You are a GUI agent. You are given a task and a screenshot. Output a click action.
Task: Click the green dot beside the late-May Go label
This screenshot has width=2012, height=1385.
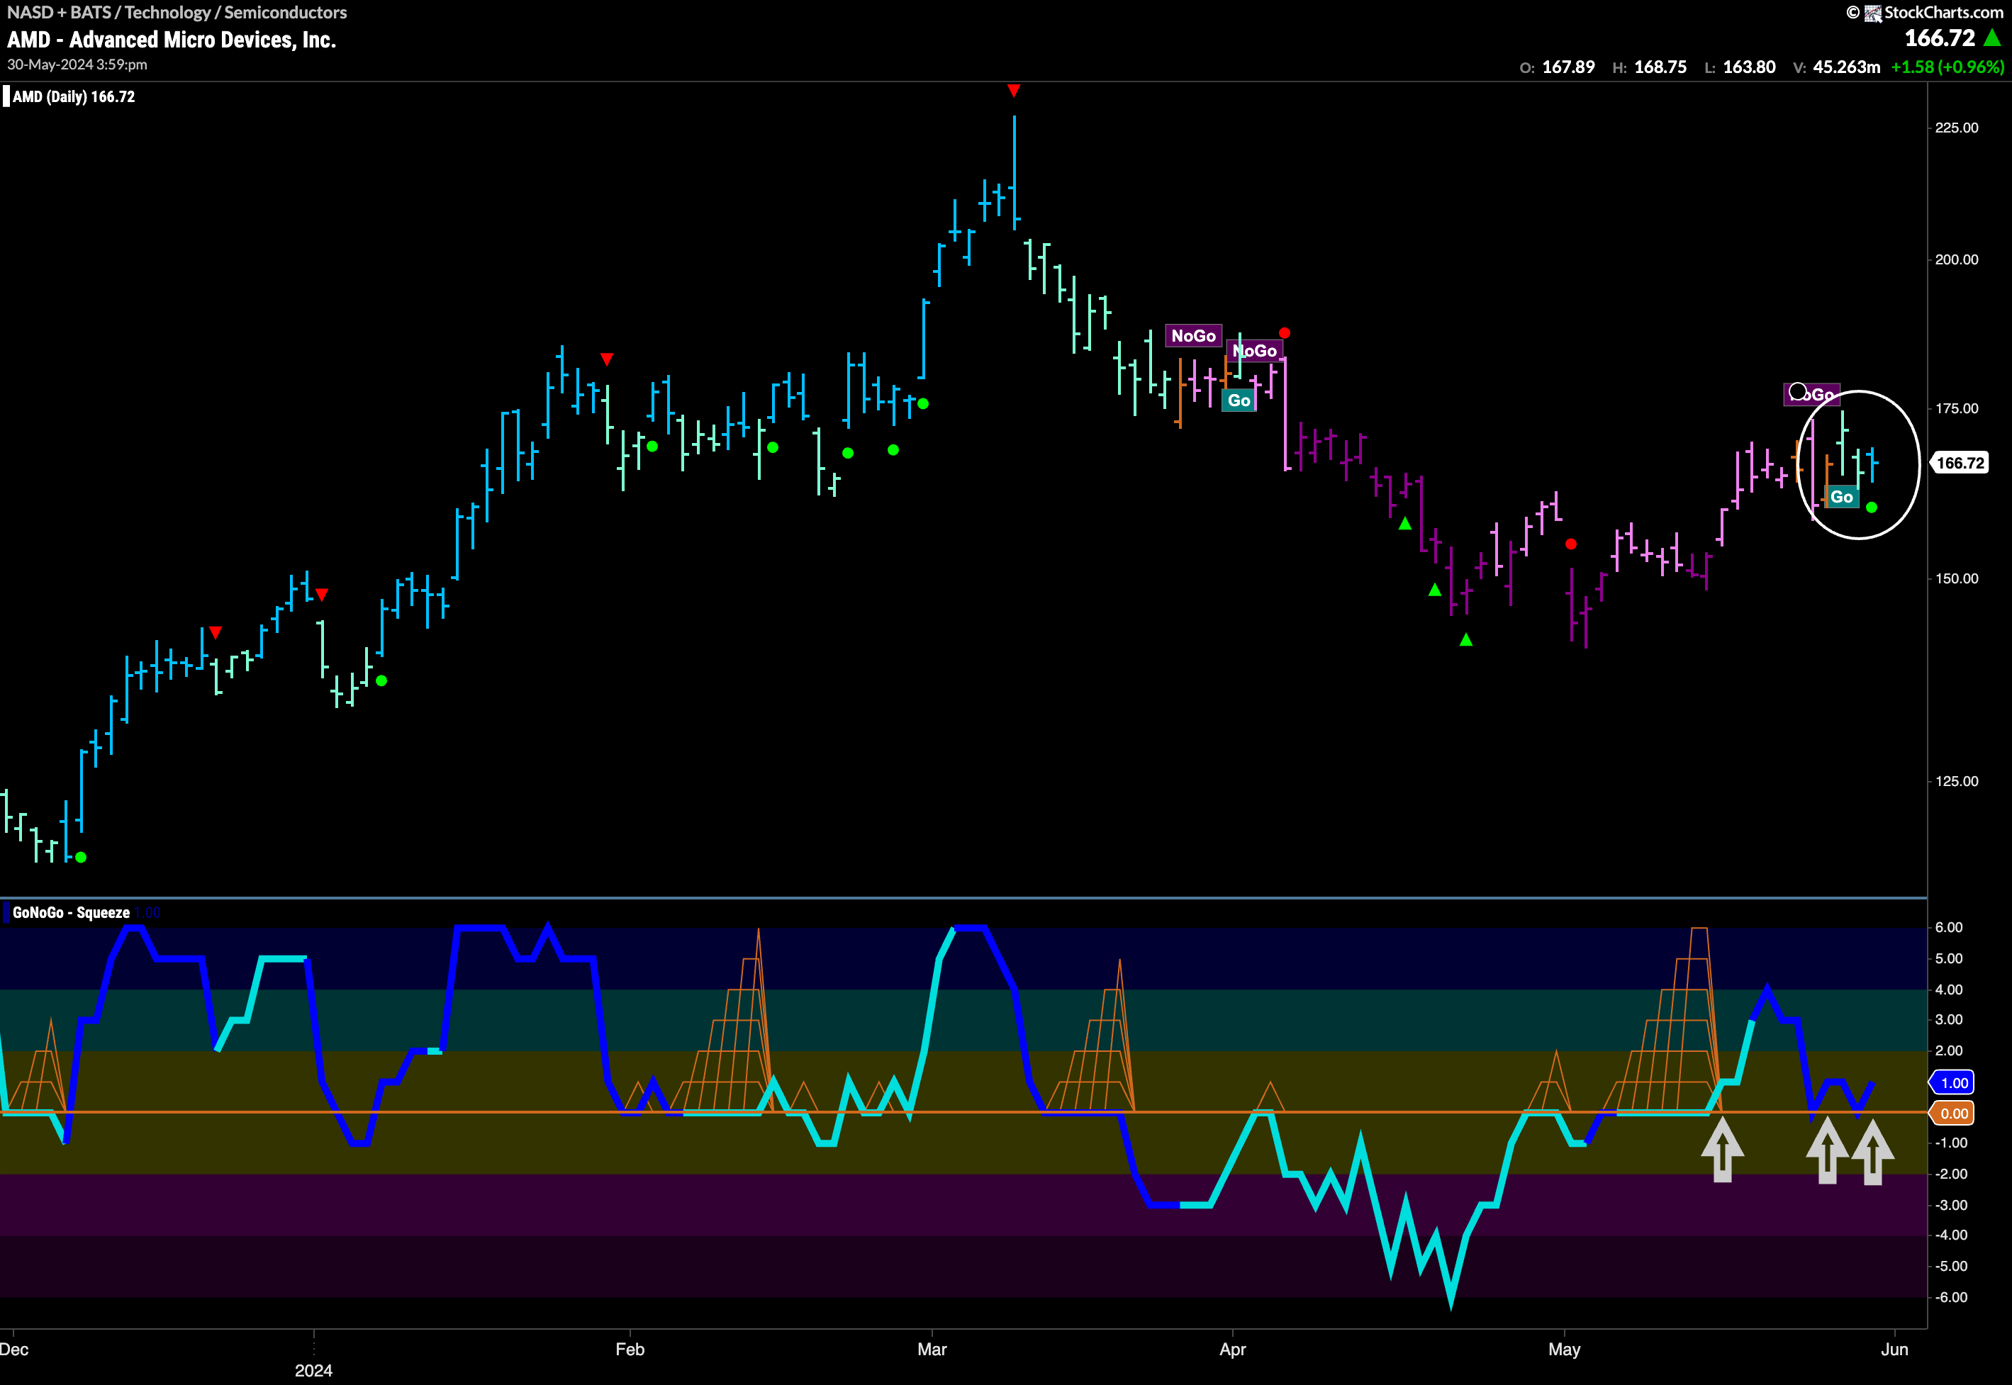coord(1872,507)
